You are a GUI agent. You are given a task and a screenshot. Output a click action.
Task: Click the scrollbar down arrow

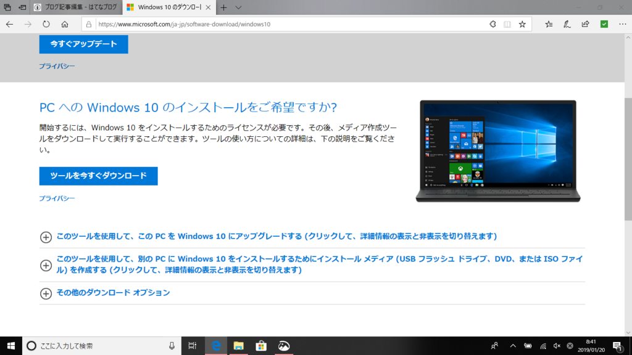[x=628, y=332]
